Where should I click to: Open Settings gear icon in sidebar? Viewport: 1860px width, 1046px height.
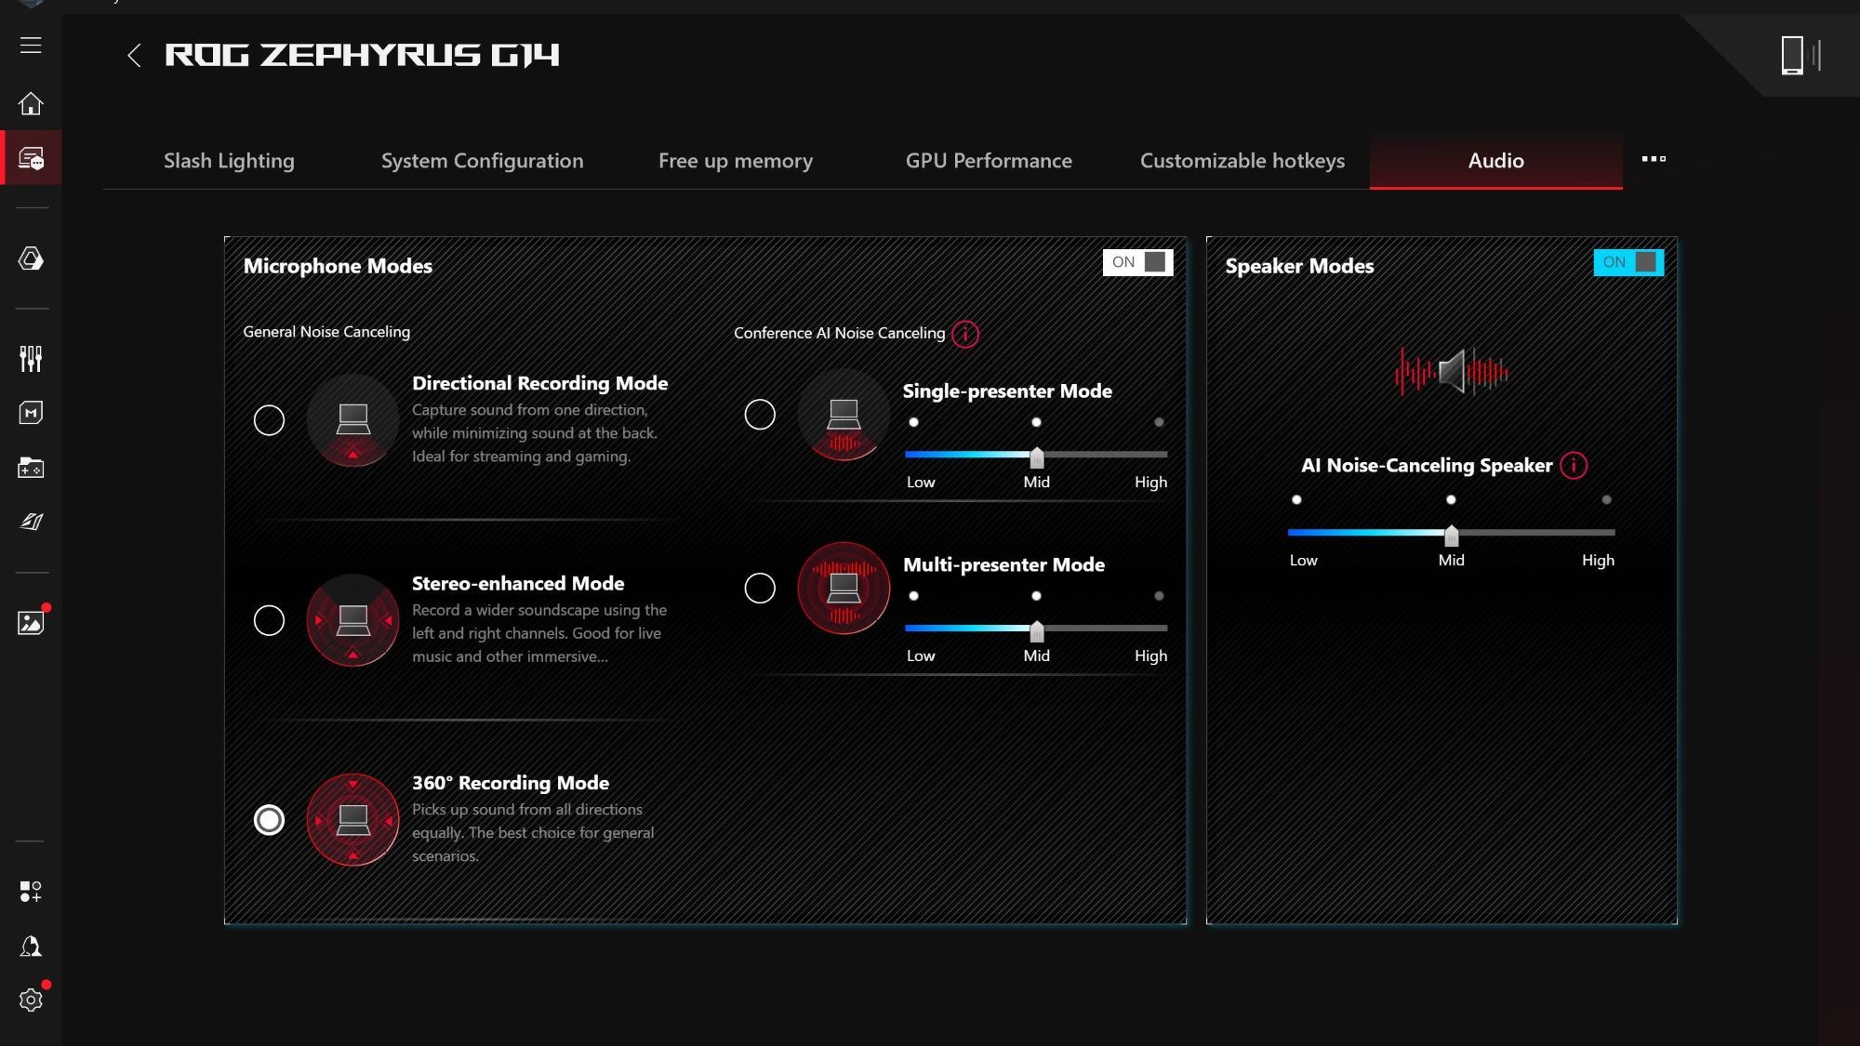point(31,1000)
